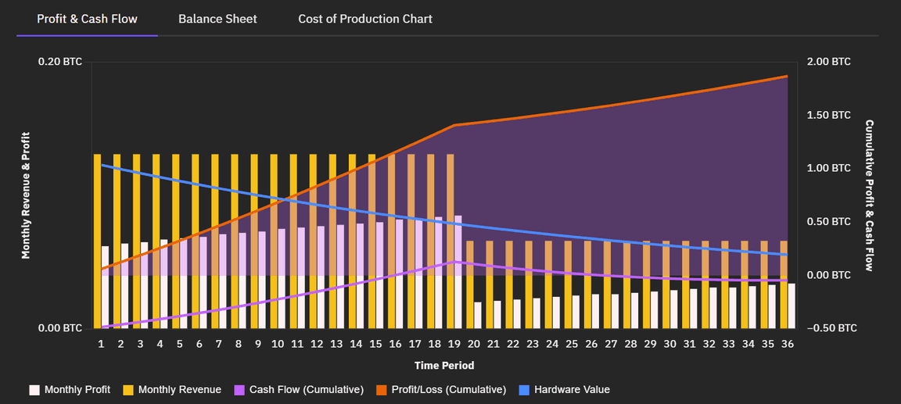Toggle the Monthly Profit legend text
This screenshot has height=404, width=901.
[77, 389]
